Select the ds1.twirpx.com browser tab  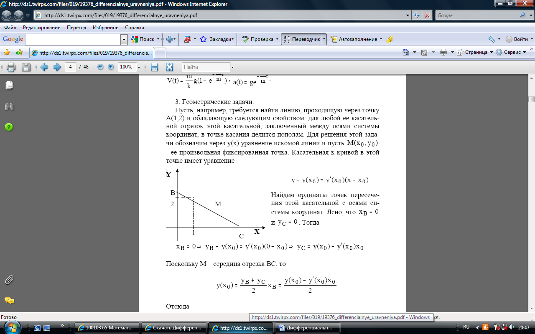tap(92, 53)
